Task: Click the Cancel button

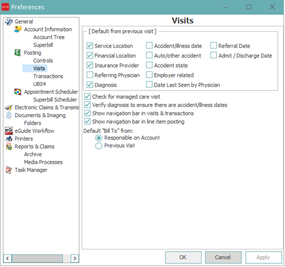Action: tap(223, 257)
